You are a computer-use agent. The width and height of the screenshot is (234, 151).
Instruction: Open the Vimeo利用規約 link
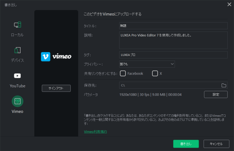pyautogui.click(x=95, y=132)
